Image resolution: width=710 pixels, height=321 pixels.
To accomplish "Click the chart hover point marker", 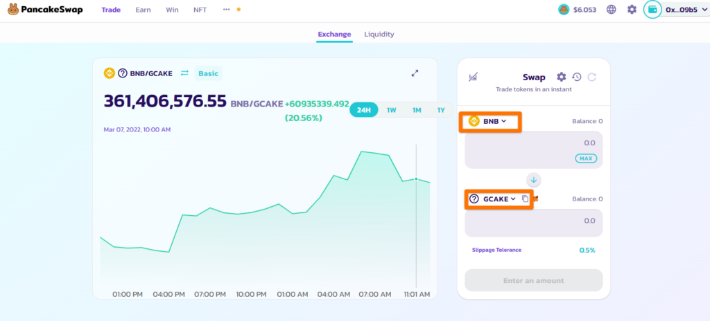I will pyautogui.click(x=416, y=179).
